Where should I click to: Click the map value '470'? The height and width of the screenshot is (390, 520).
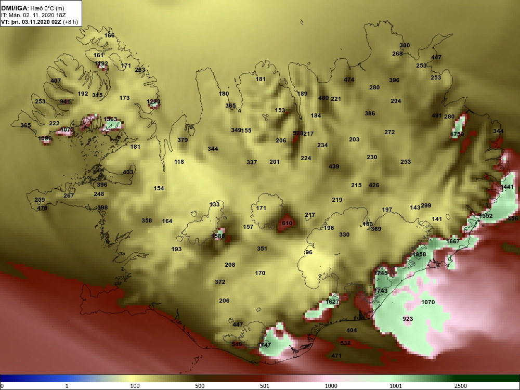[42, 209]
